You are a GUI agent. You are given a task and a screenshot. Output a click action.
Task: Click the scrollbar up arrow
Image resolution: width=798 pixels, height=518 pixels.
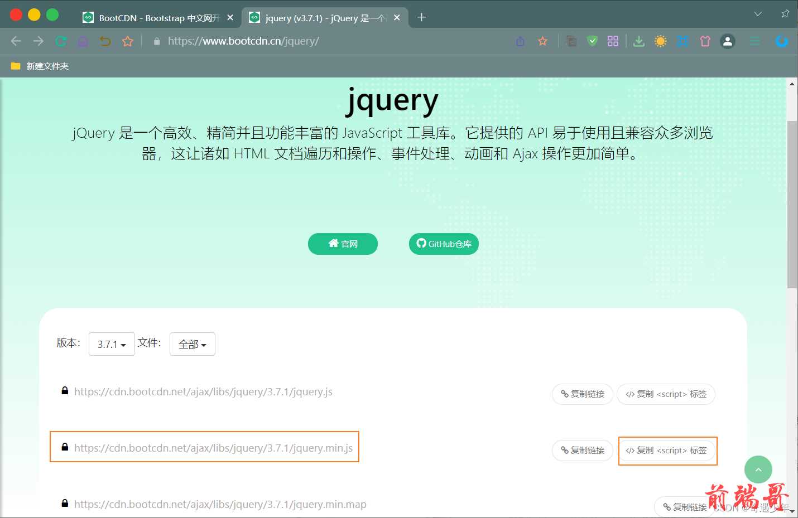792,84
